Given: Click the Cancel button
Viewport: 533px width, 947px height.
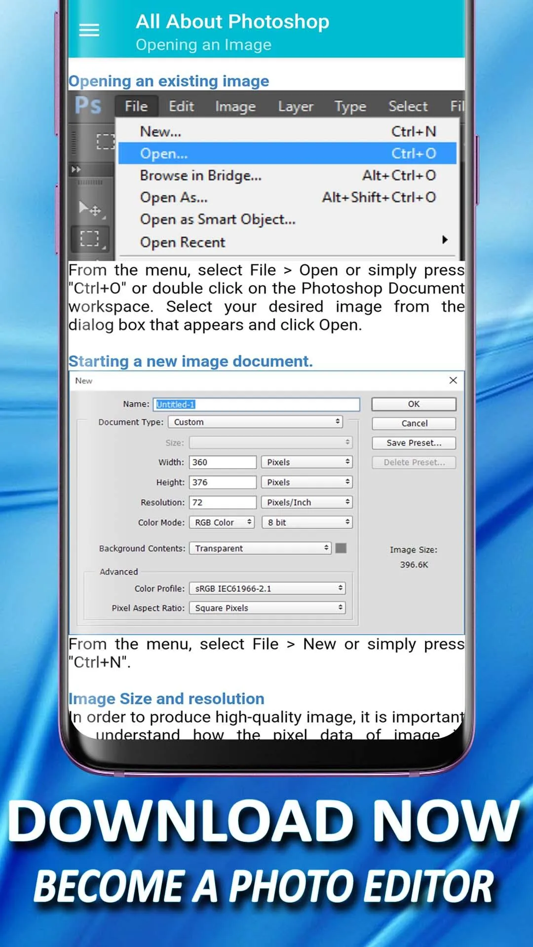Looking at the screenshot, I should pos(414,423).
